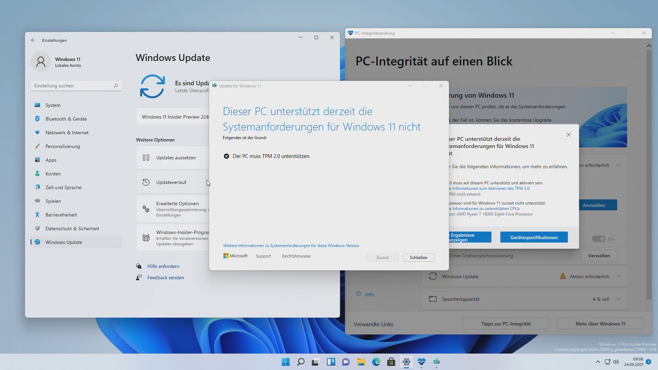Click the Windows Update sync icon in PC-Integritätsprüfung
Image resolution: width=658 pixels, height=370 pixels.
tap(433, 276)
